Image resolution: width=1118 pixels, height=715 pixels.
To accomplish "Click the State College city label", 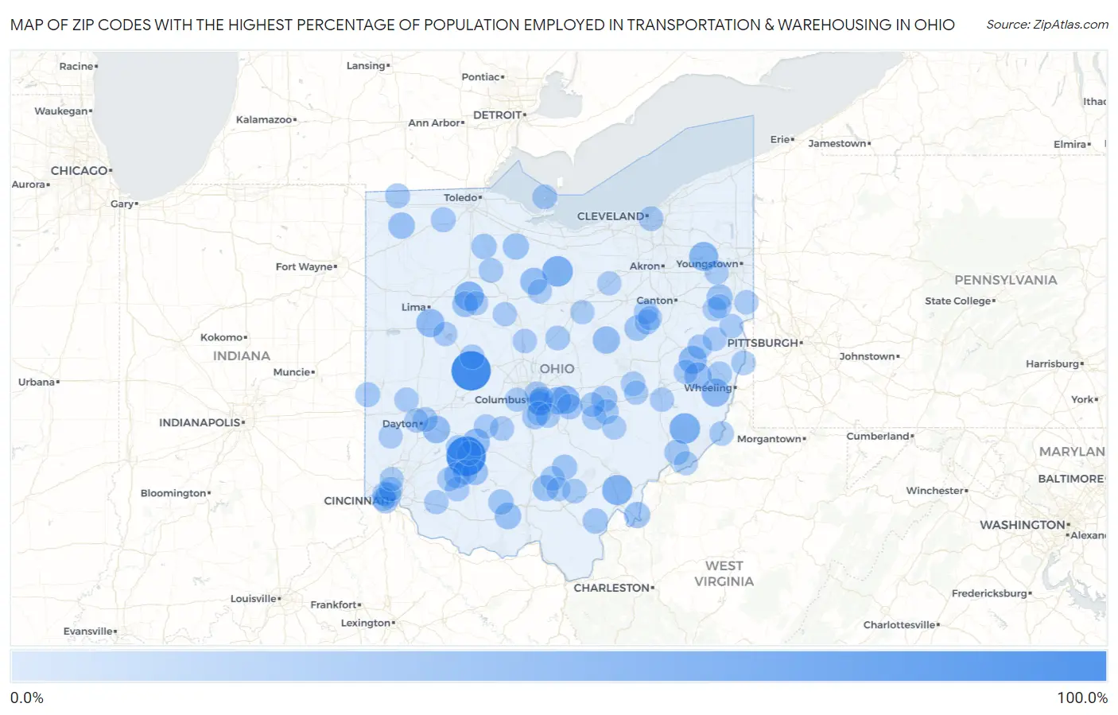I will pyautogui.click(x=958, y=301).
